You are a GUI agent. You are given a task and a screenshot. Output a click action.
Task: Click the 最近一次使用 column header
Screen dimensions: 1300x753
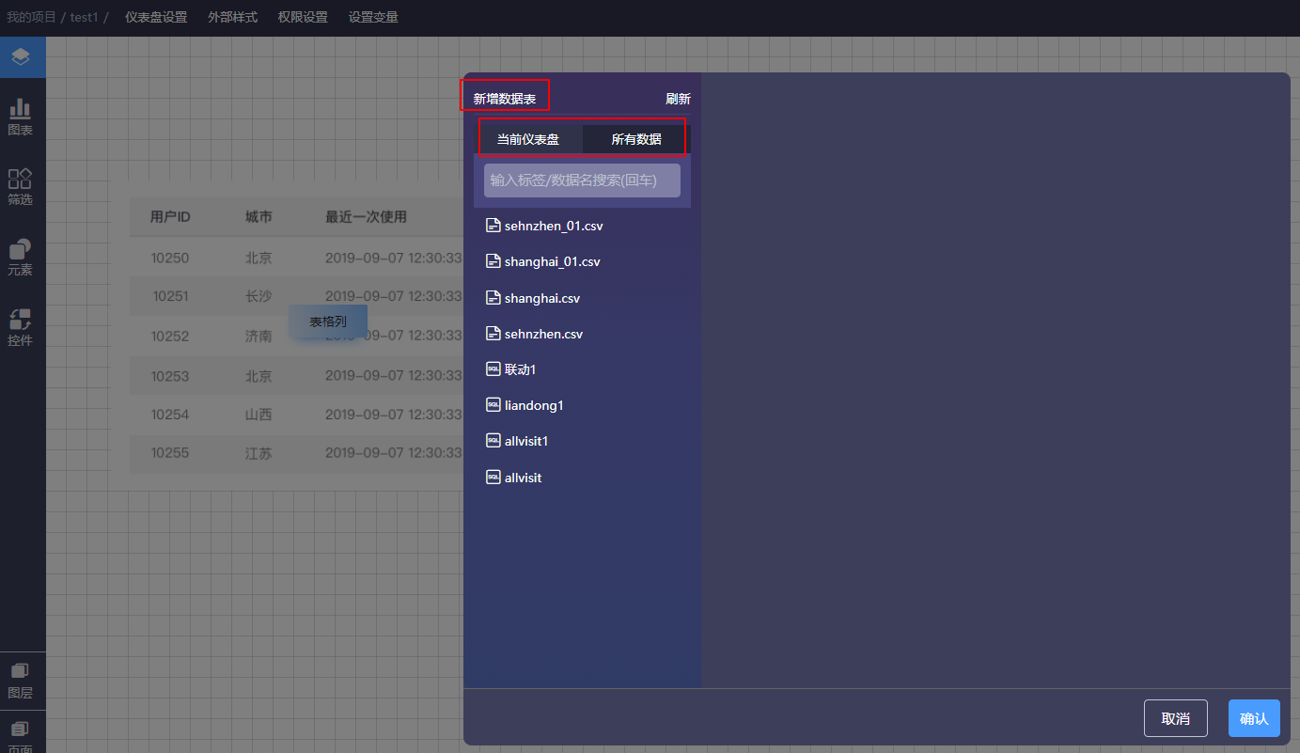(x=366, y=217)
